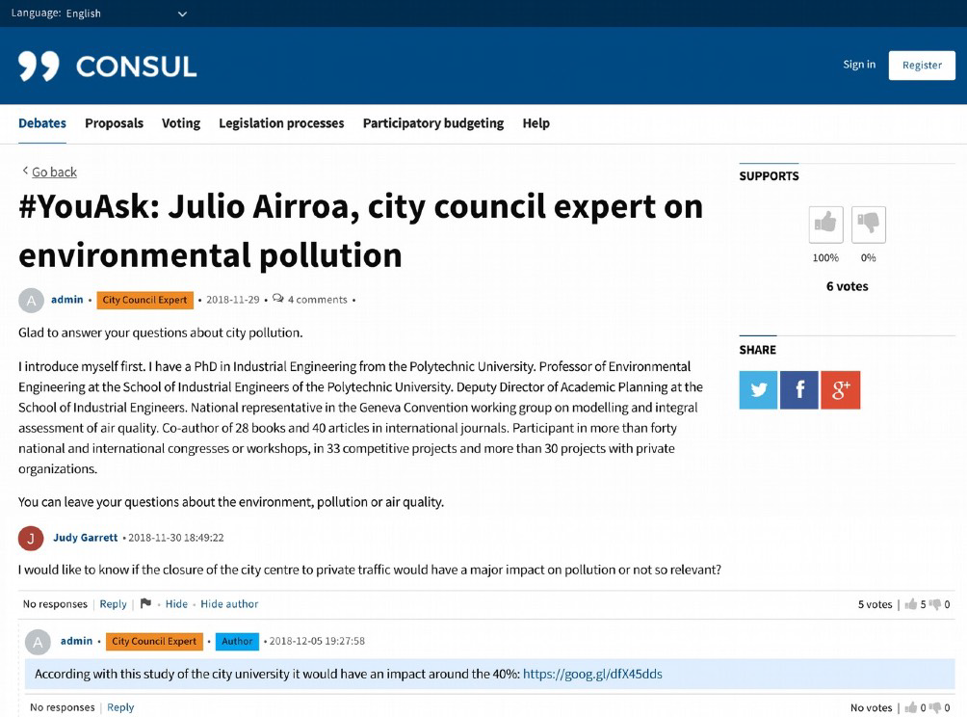This screenshot has width=967, height=717.
Task: Open the admin name link in the reply comment
Action: click(76, 641)
